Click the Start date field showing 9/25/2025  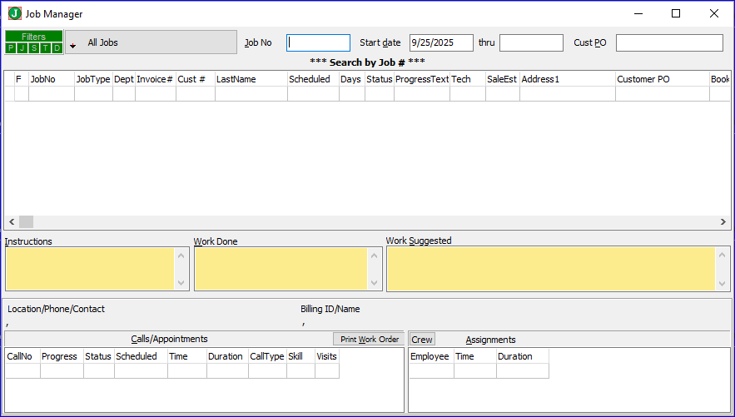[x=441, y=42]
